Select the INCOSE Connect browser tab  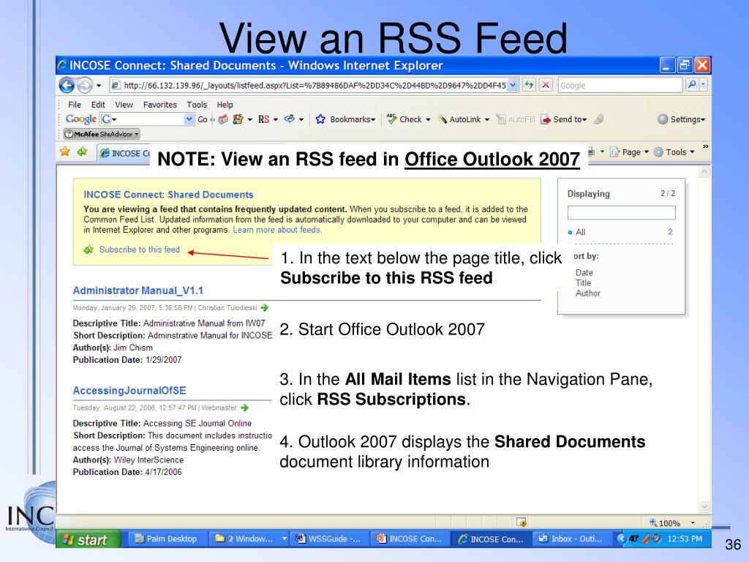point(124,153)
